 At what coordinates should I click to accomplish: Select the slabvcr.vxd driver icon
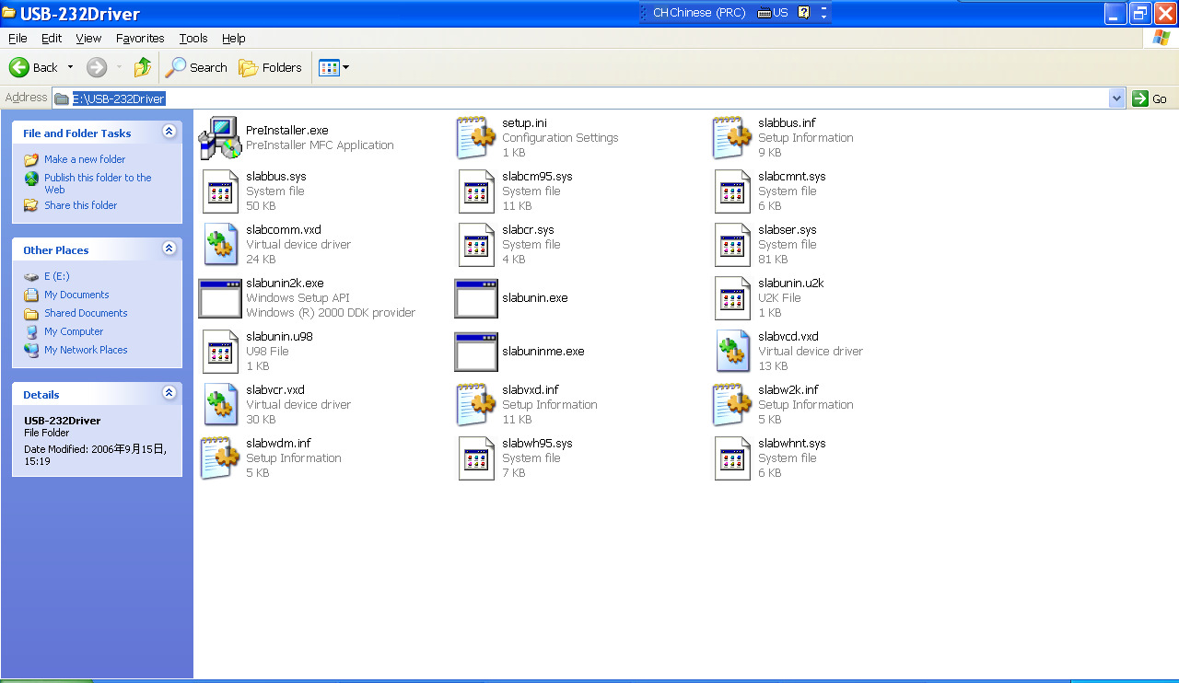pos(219,405)
